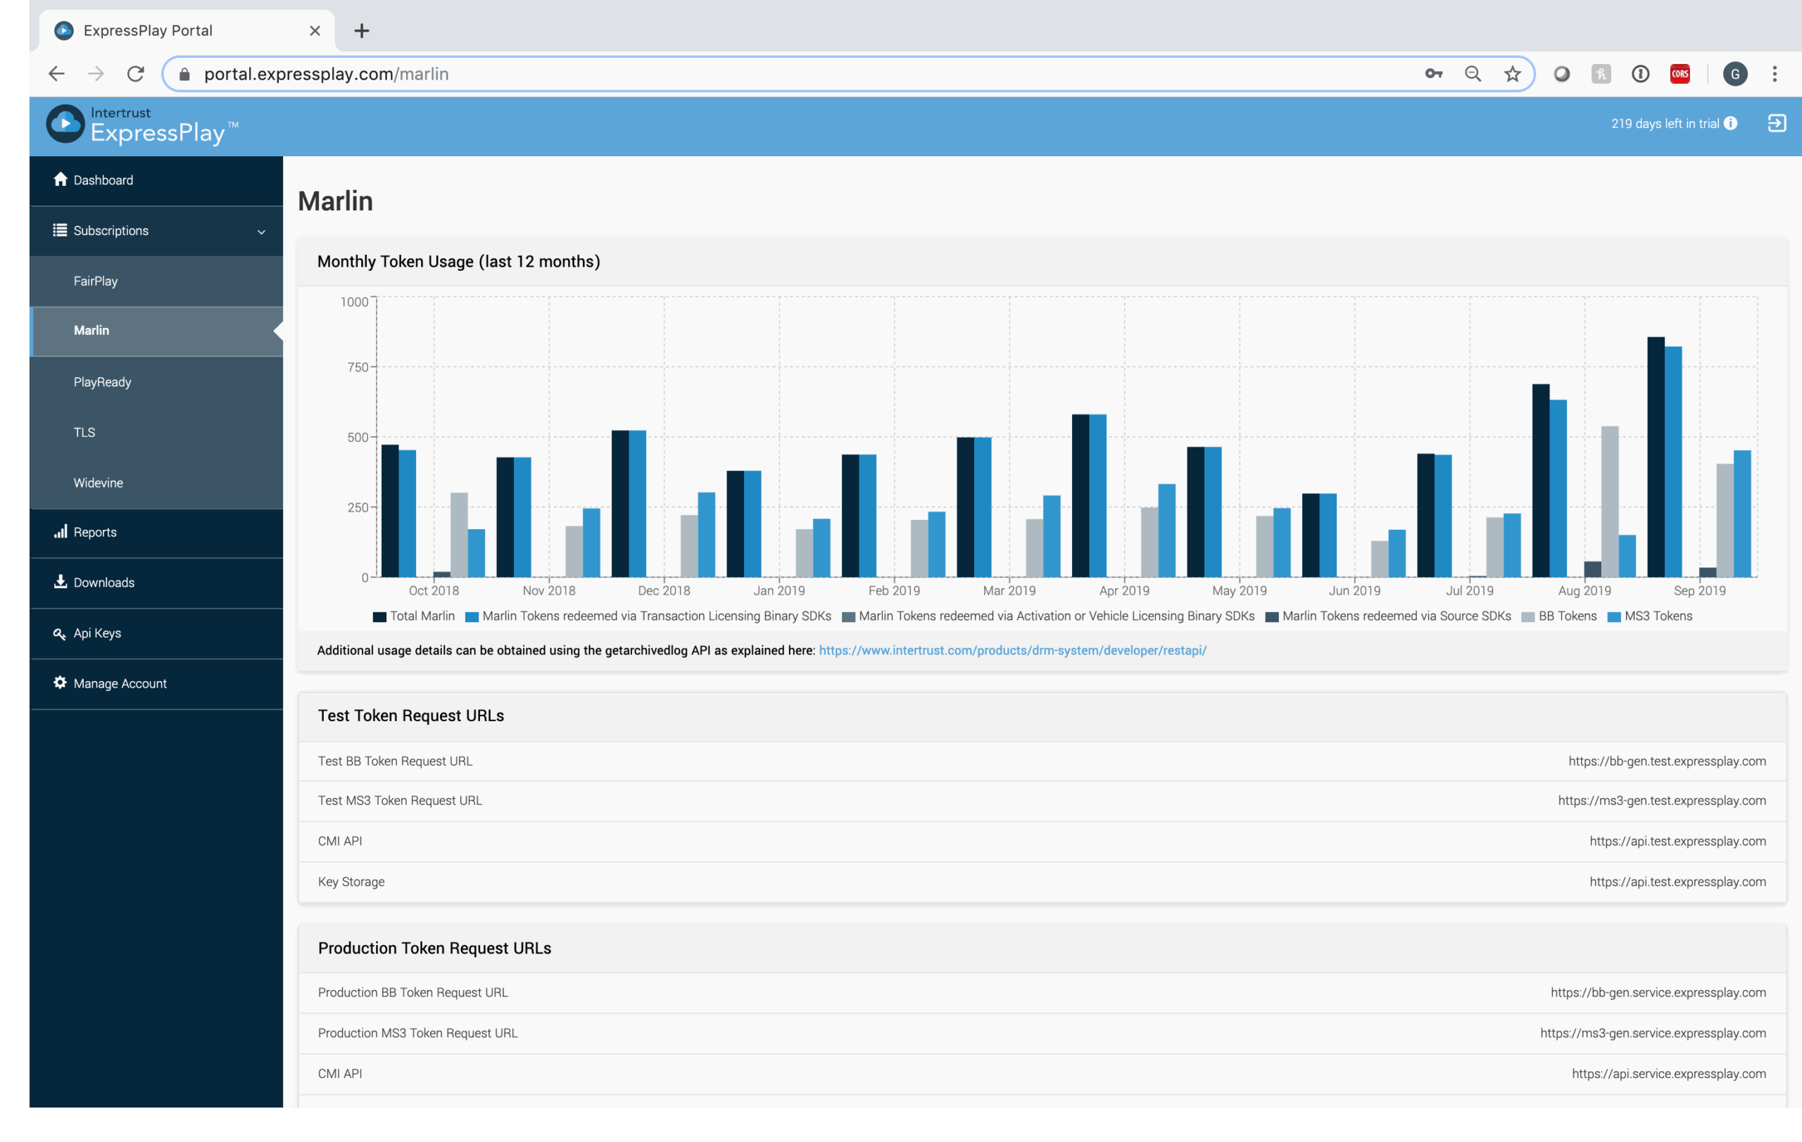
Task: Bookmark page with star icon
Action: pos(1513,74)
